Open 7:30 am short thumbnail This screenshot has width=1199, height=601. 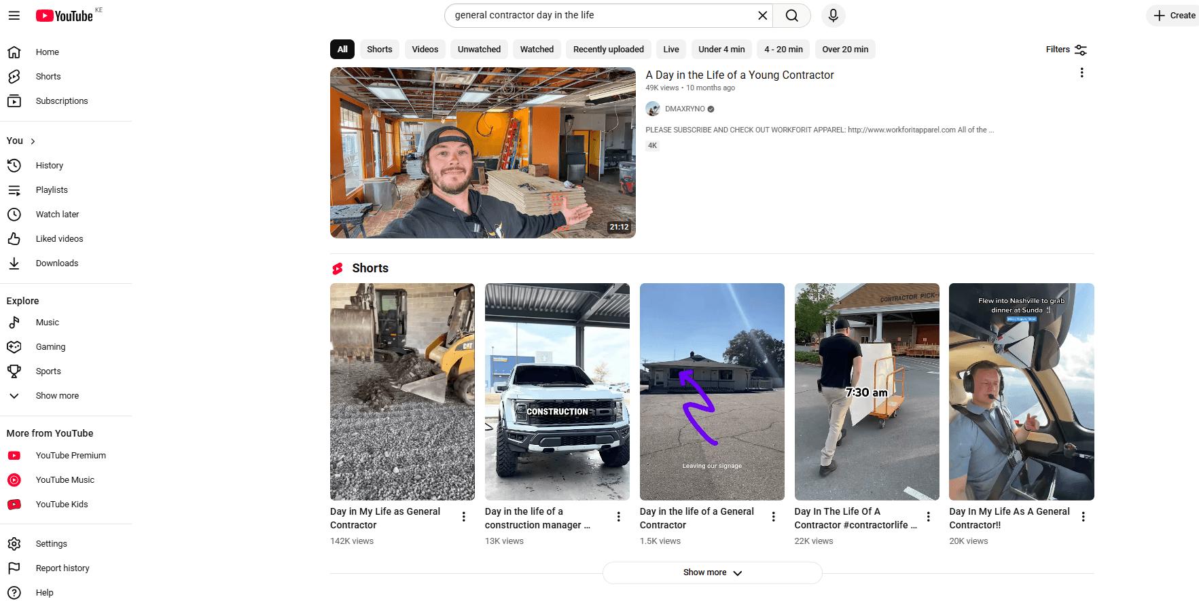click(867, 392)
